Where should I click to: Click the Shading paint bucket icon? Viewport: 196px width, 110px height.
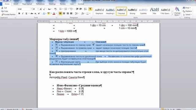click(x=82, y=13)
